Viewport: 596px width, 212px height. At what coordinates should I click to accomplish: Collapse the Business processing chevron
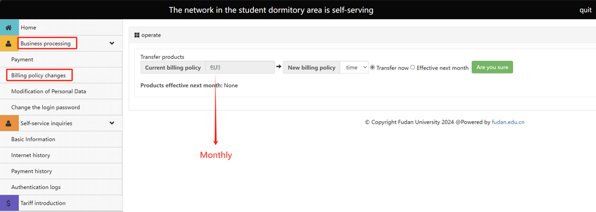[112, 43]
